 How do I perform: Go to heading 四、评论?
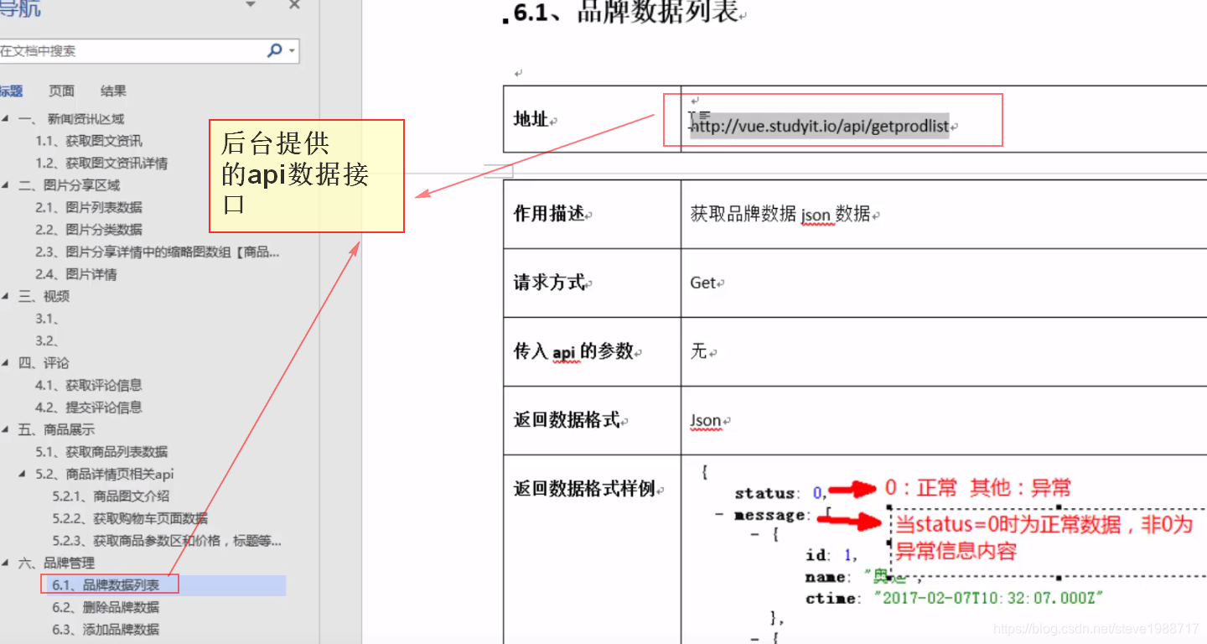click(x=44, y=363)
